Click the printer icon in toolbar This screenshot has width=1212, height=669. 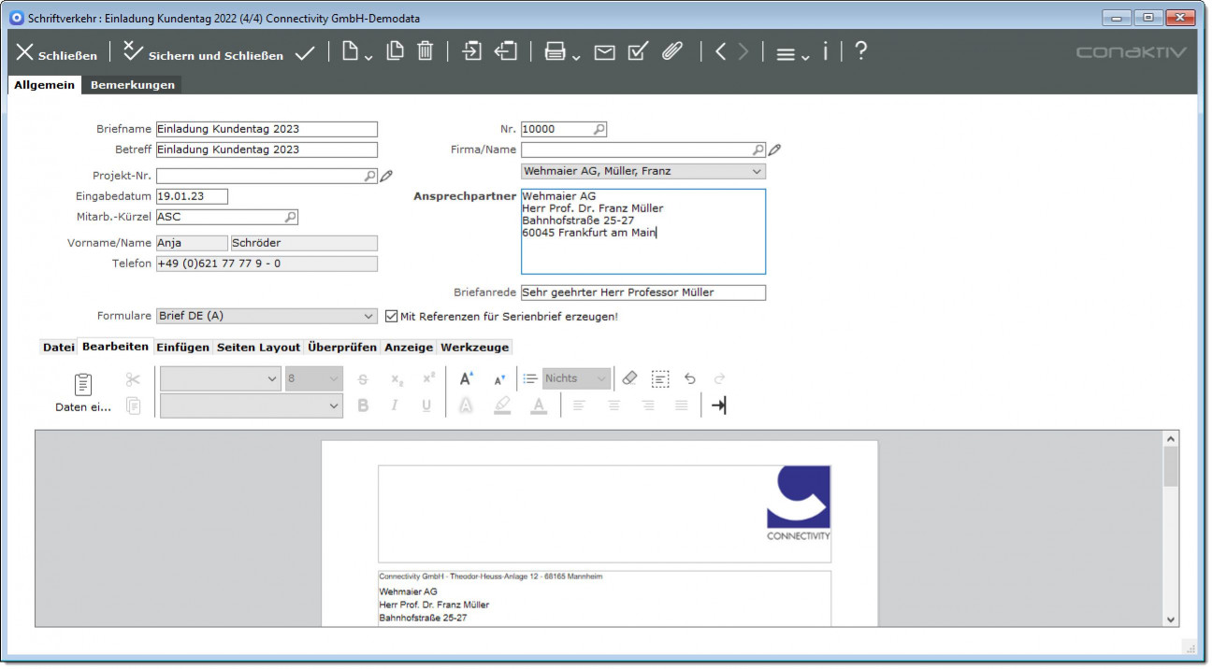point(555,52)
